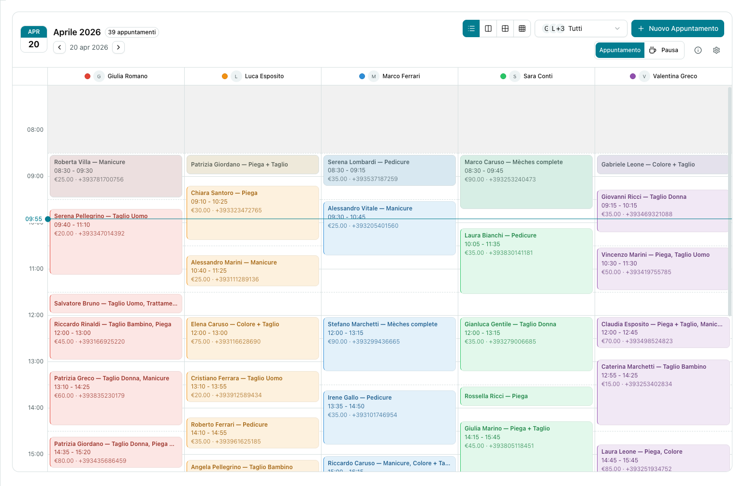Open Giovanni Ricci Taglio Donna appointment
Screen dimensions: 744x486
click(663, 211)
